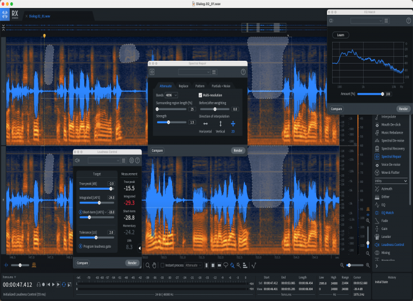Switch to the Partials + Noise tab
413x301 pixels.
coord(221,86)
